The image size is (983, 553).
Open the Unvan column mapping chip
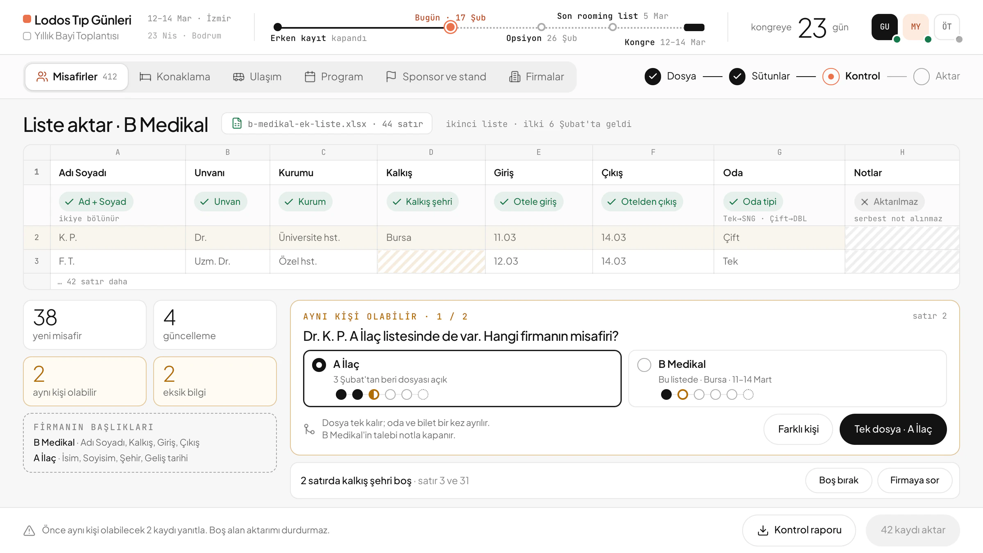click(x=220, y=202)
